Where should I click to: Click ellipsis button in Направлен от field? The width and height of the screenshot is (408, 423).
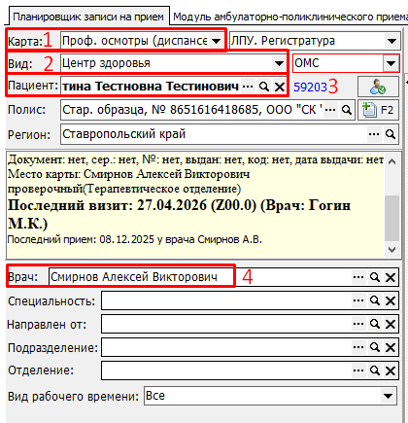click(358, 324)
